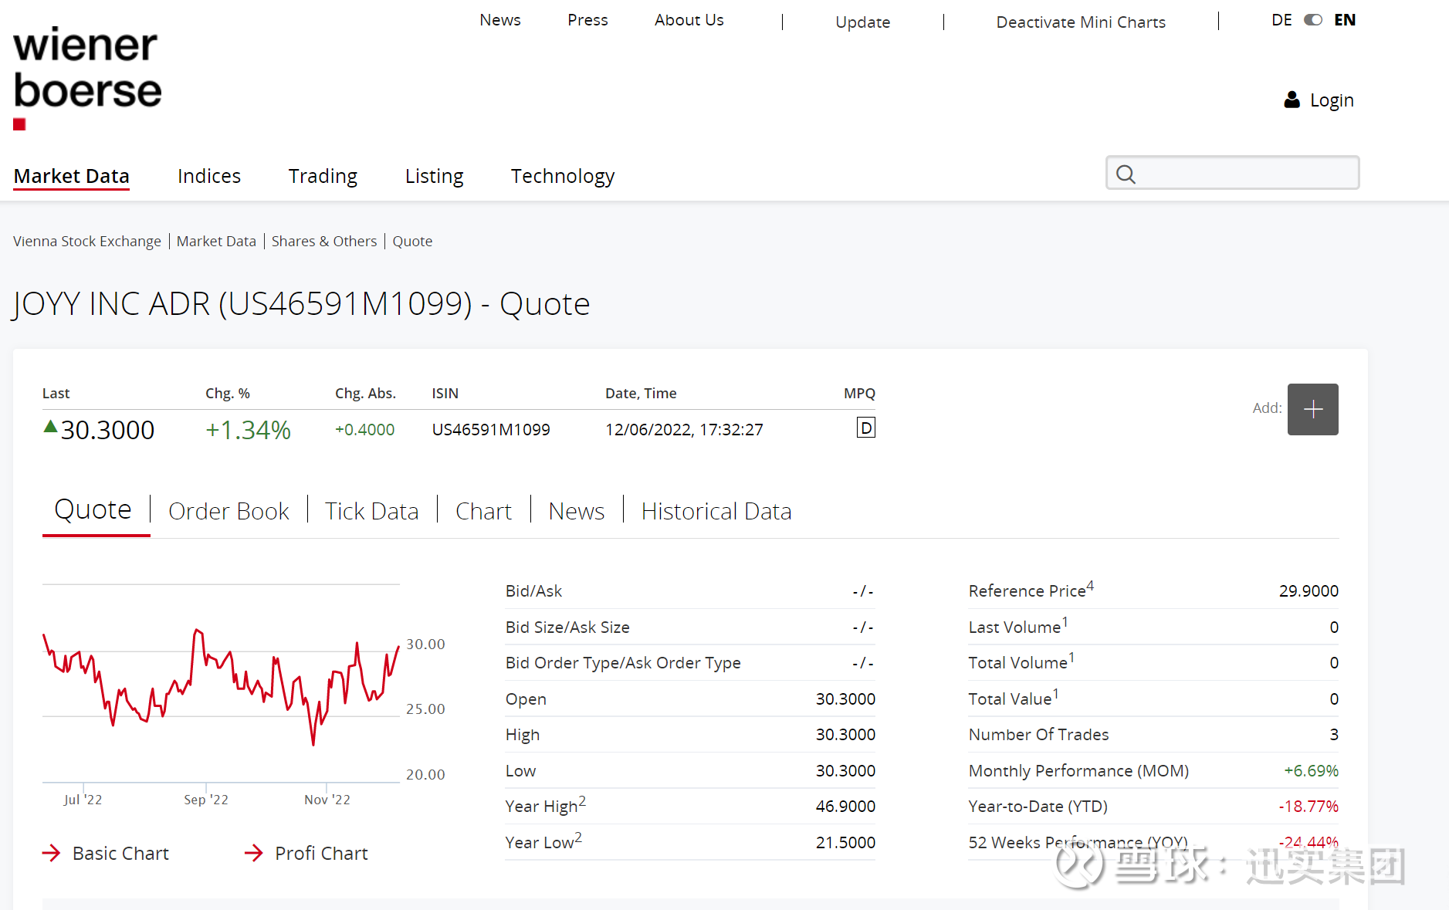Click the green up-triangle price indicator
This screenshot has width=1449, height=910.
pos(50,427)
